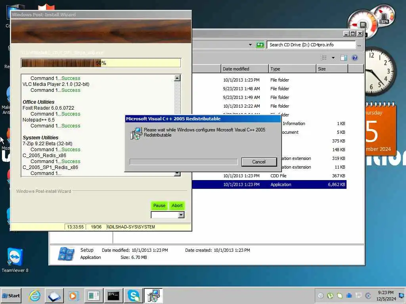Expand the Explorer address bar history dropdown
This screenshot has width=406, height=304.
[250, 45]
